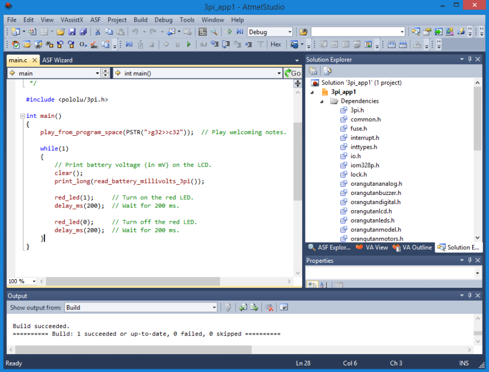489x372 pixels.
Task: Toggle word wrap in the Output panel
Action: pyautogui.click(x=284, y=307)
